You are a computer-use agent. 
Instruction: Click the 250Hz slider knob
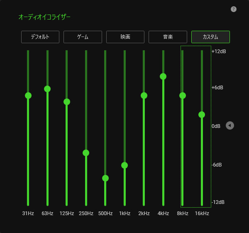[x=86, y=153]
